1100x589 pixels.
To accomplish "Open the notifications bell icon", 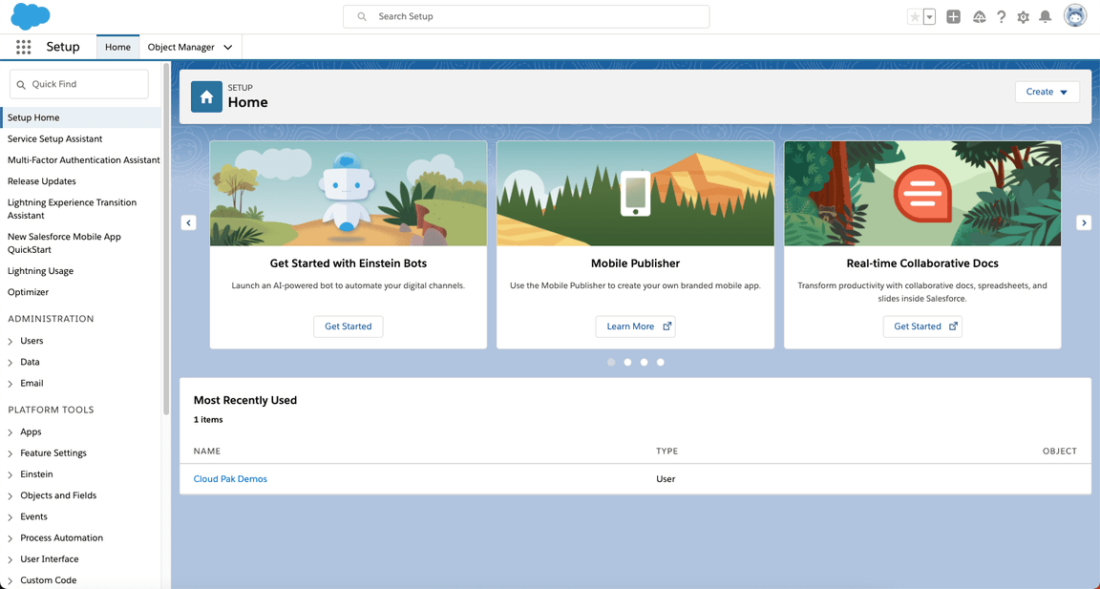I will coord(1046,17).
